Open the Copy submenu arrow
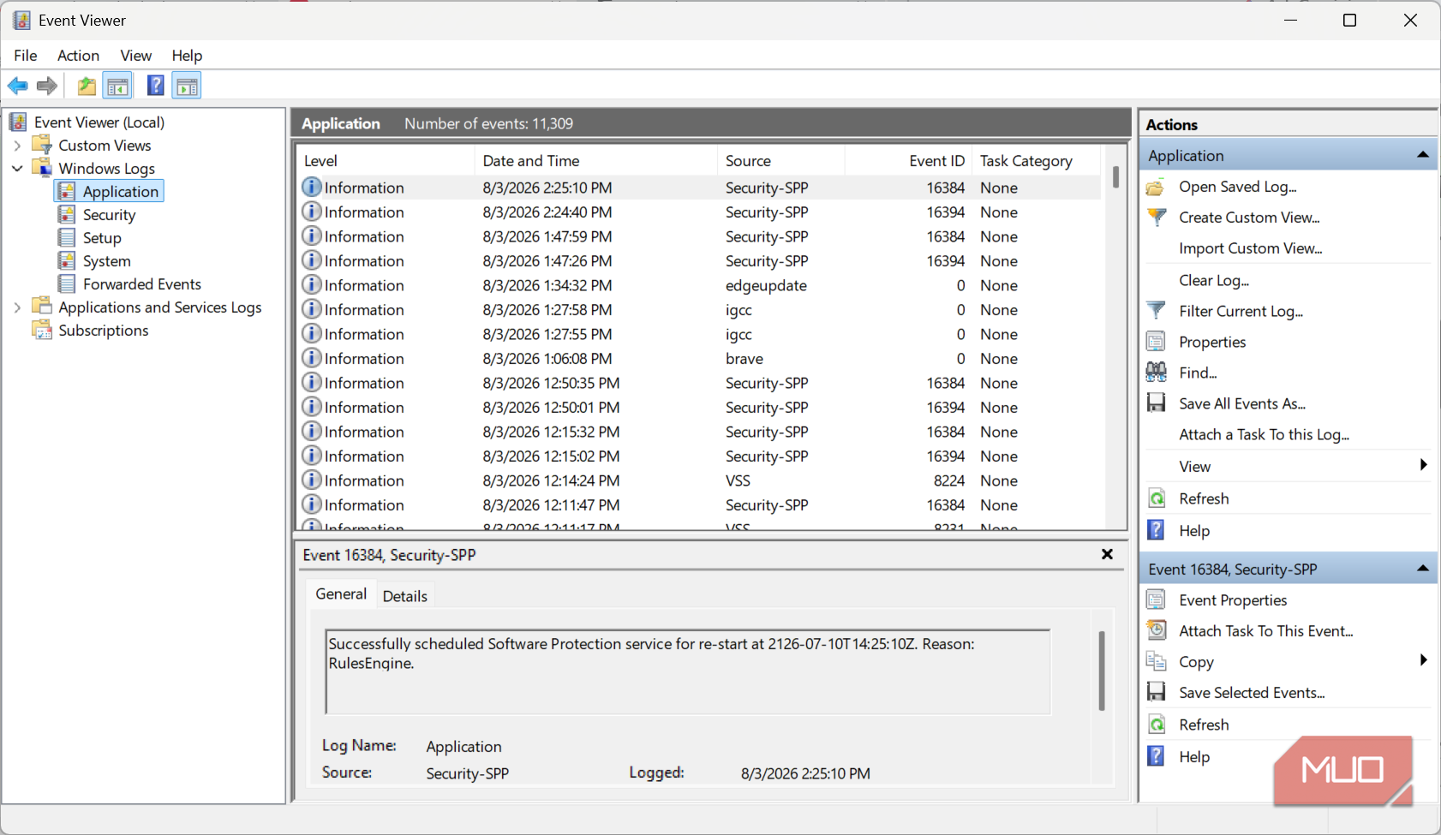 1423,660
